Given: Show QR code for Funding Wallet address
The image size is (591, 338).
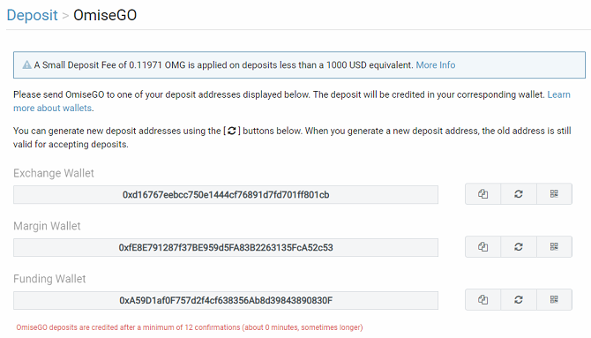Looking at the screenshot, I should click(554, 299).
